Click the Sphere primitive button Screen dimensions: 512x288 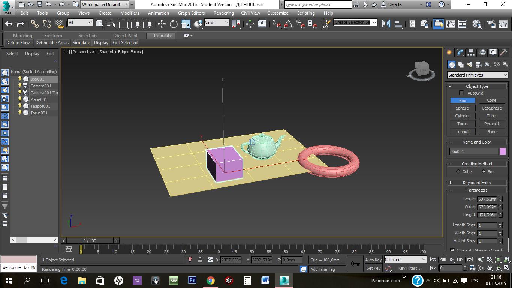[462, 108]
